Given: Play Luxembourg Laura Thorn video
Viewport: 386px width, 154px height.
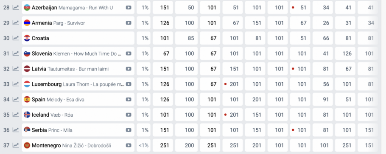Looking at the screenshot, I should tap(129, 84).
